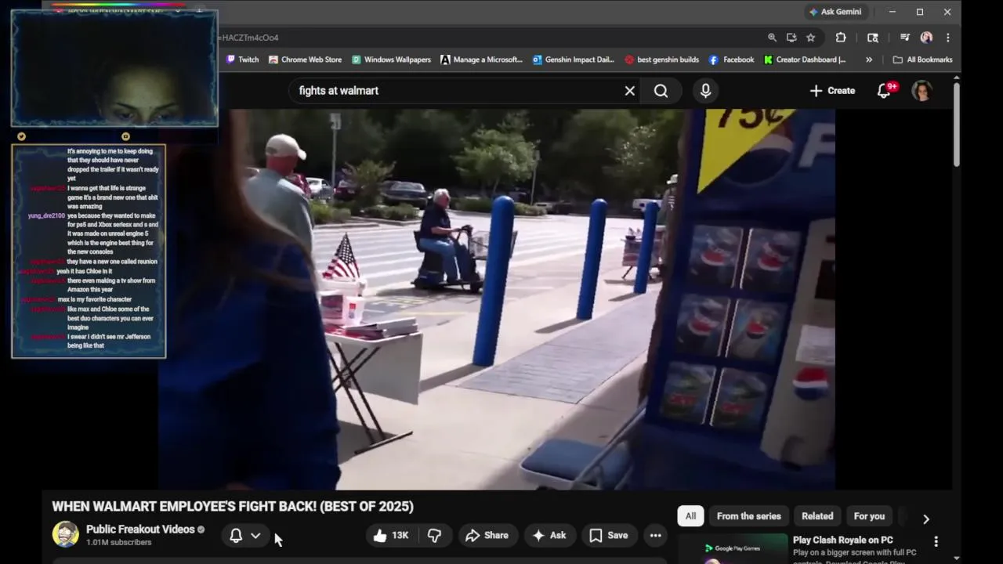Expand the subscription notification dropdown chevron

(x=255, y=536)
